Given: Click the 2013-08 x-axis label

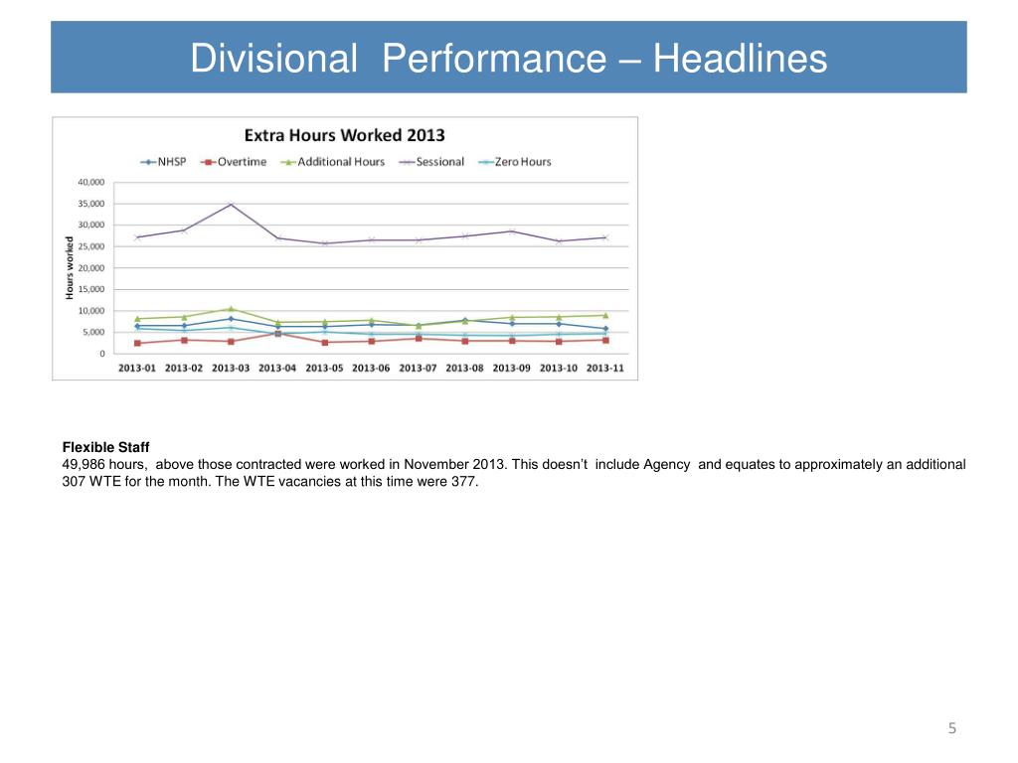Looking at the screenshot, I should [x=464, y=368].
